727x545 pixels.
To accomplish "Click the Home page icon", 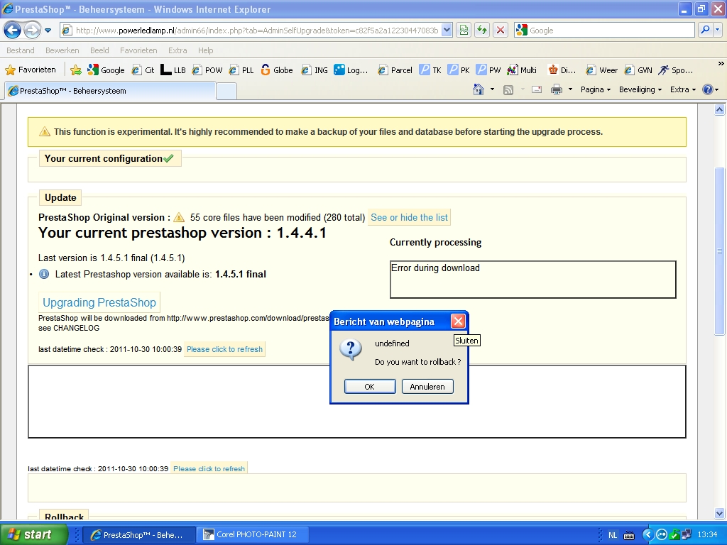I will [x=479, y=89].
